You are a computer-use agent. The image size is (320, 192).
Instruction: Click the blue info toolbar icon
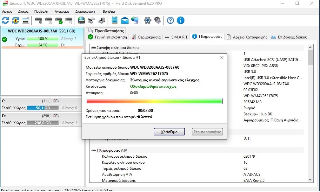pos(181,20)
